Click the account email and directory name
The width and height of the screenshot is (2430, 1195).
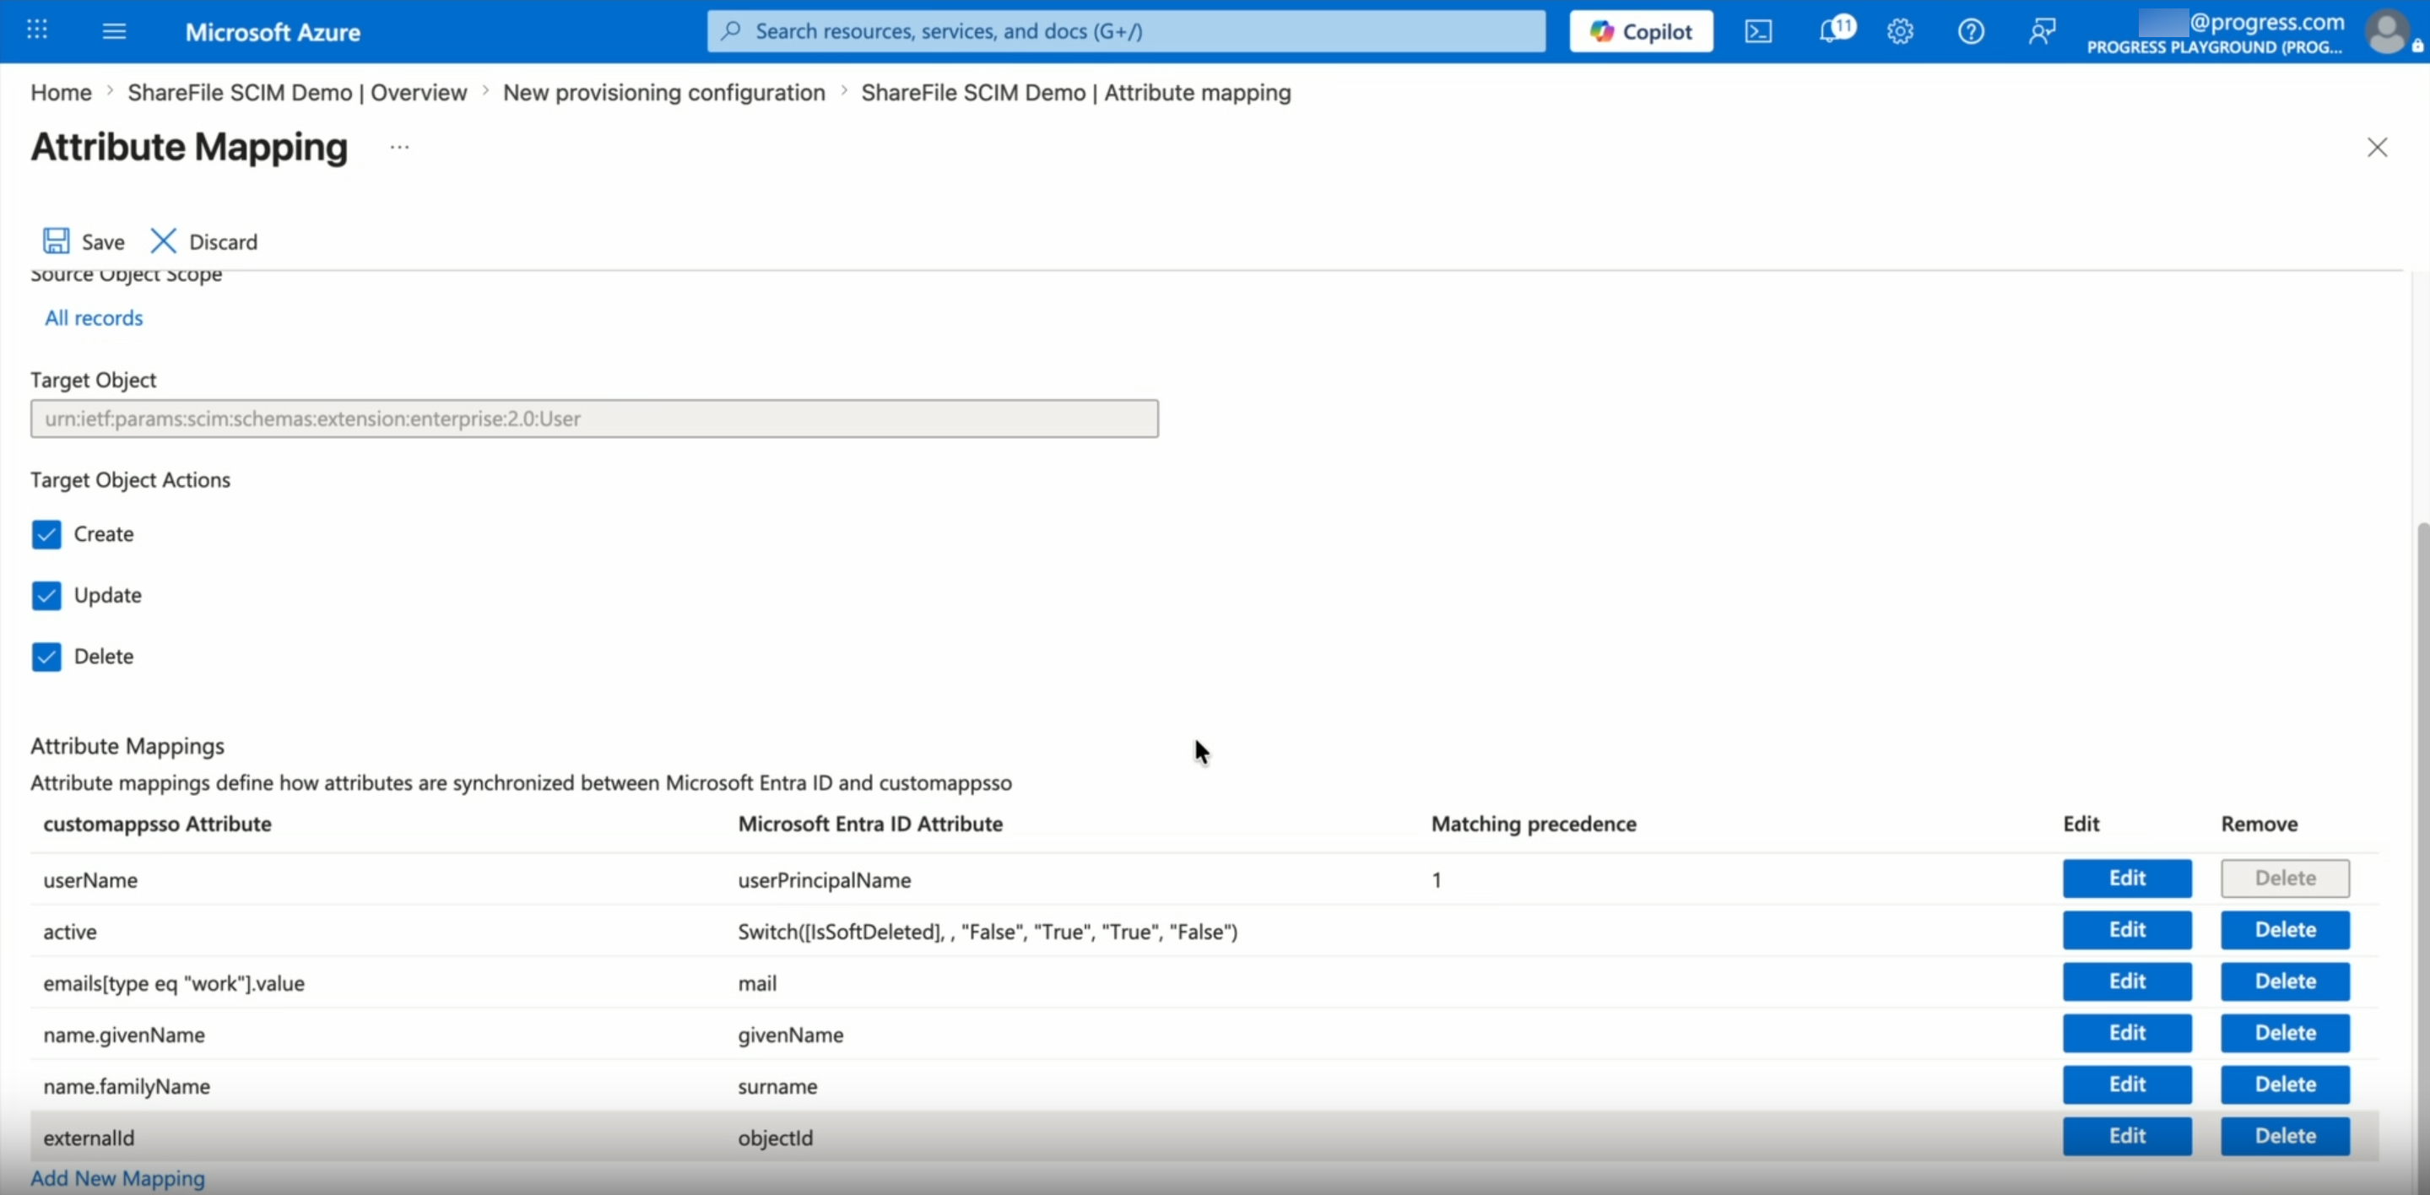click(x=2215, y=33)
